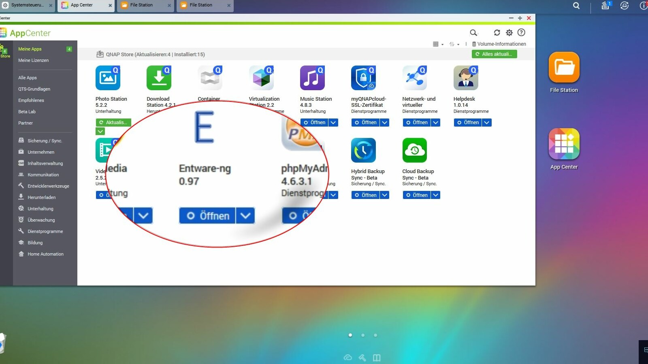
Task: Click the App Center search icon
Action: pos(473,33)
